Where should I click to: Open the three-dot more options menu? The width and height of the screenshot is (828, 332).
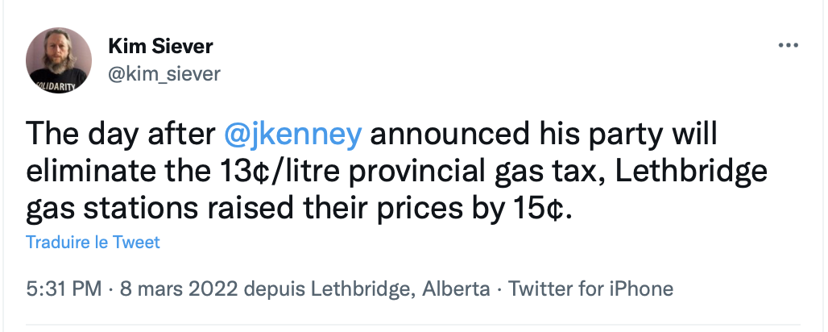pos(789,46)
